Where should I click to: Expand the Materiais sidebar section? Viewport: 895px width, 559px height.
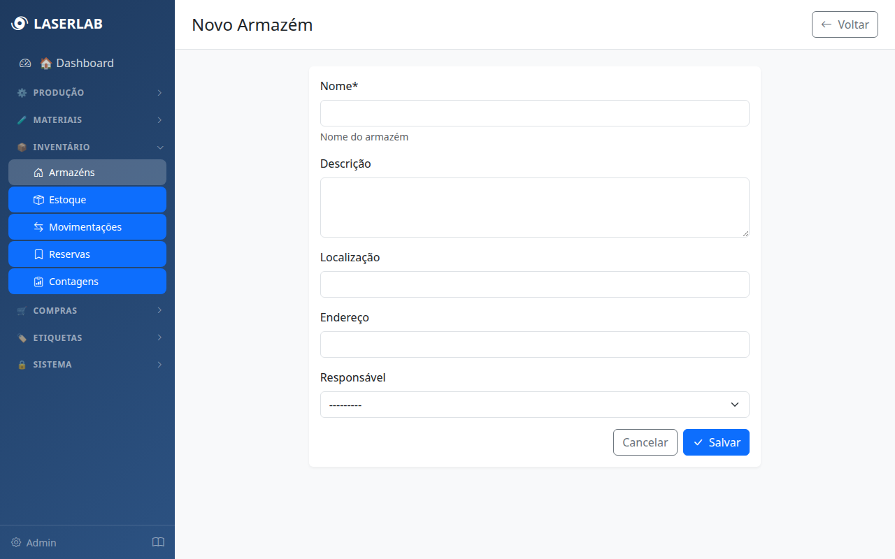87,119
